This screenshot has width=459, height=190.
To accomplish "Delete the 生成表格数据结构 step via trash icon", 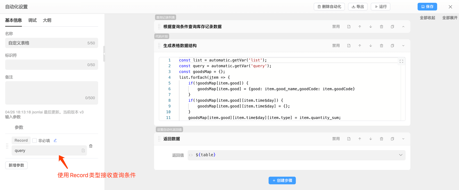I will [x=381, y=46].
